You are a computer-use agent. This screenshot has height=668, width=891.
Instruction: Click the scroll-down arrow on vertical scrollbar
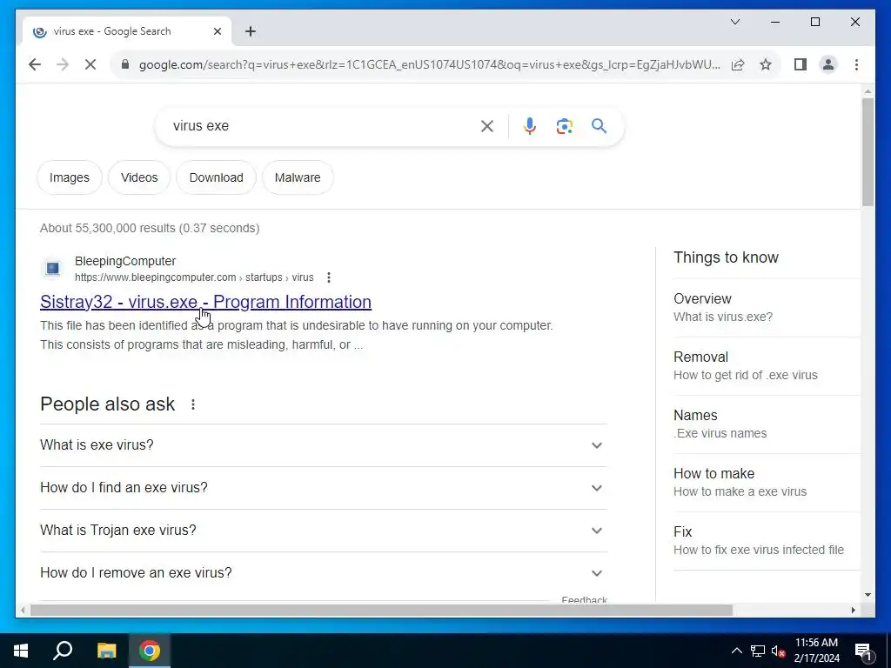(868, 595)
